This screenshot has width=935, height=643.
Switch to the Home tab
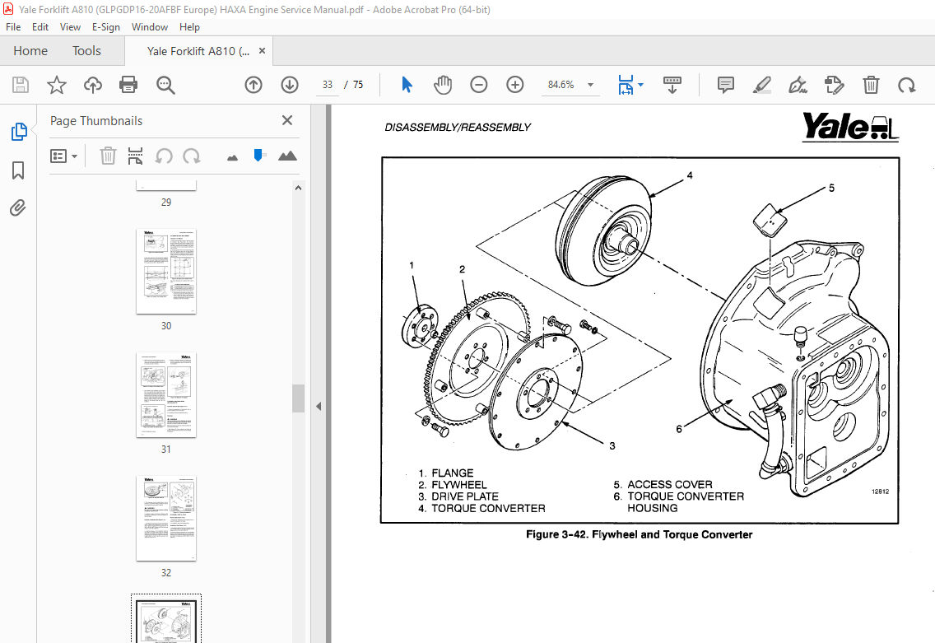[30, 51]
